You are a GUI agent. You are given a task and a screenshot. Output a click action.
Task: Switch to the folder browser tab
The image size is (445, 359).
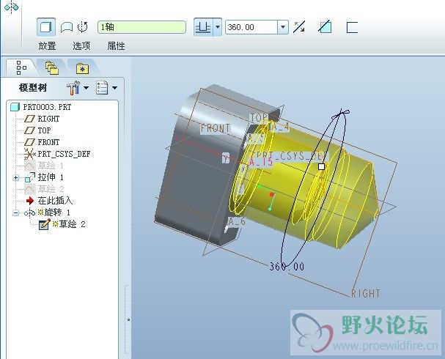(x=52, y=68)
